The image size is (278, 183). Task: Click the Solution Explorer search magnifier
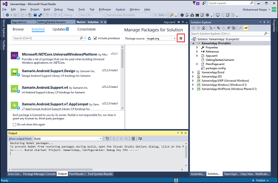pos(266,33)
